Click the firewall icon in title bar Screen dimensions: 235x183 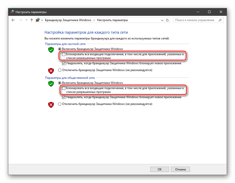(12, 12)
